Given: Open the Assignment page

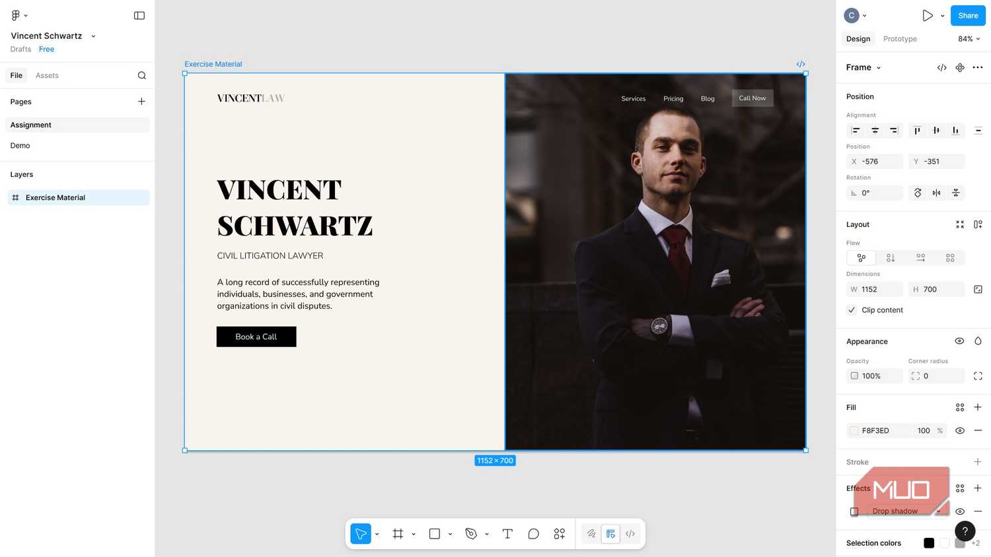Looking at the screenshot, I should coord(77,125).
